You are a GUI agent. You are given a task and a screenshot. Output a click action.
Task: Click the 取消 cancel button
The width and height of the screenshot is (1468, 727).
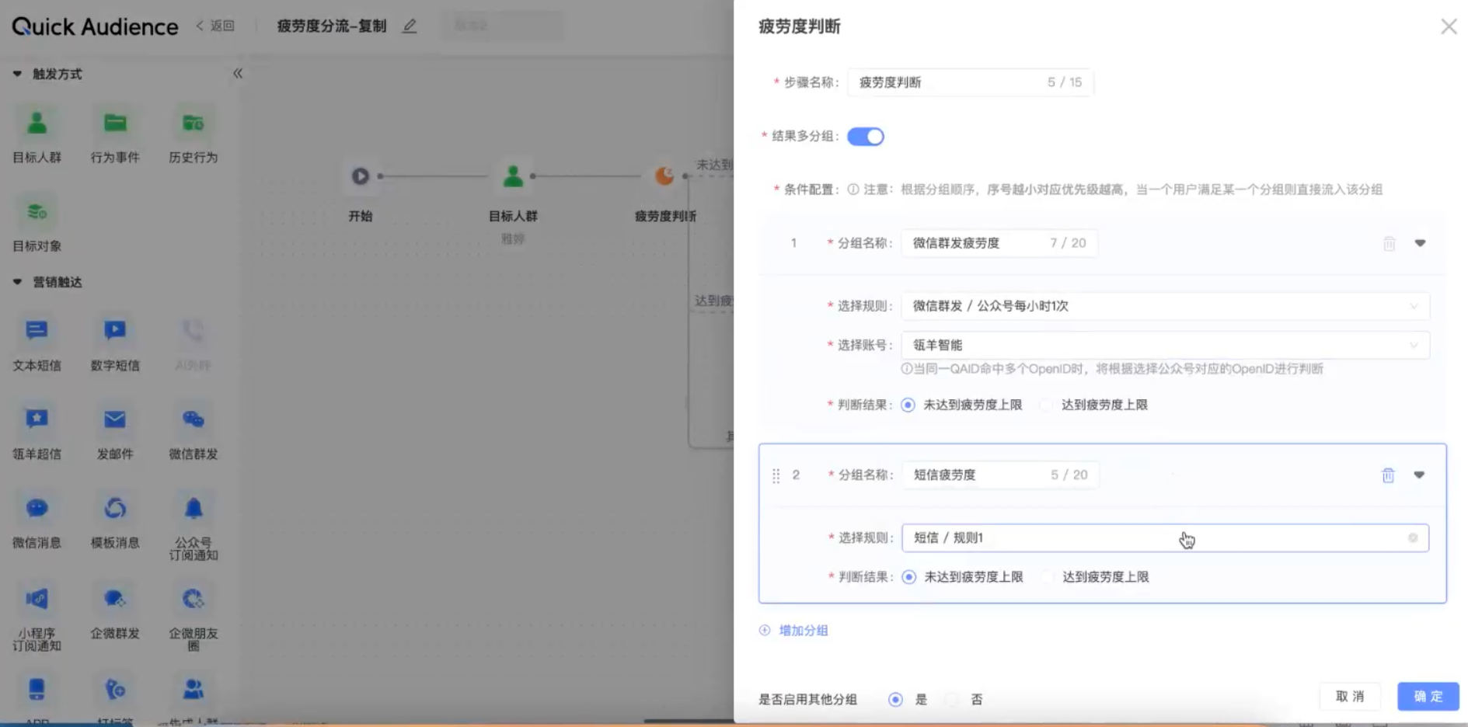click(1350, 697)
